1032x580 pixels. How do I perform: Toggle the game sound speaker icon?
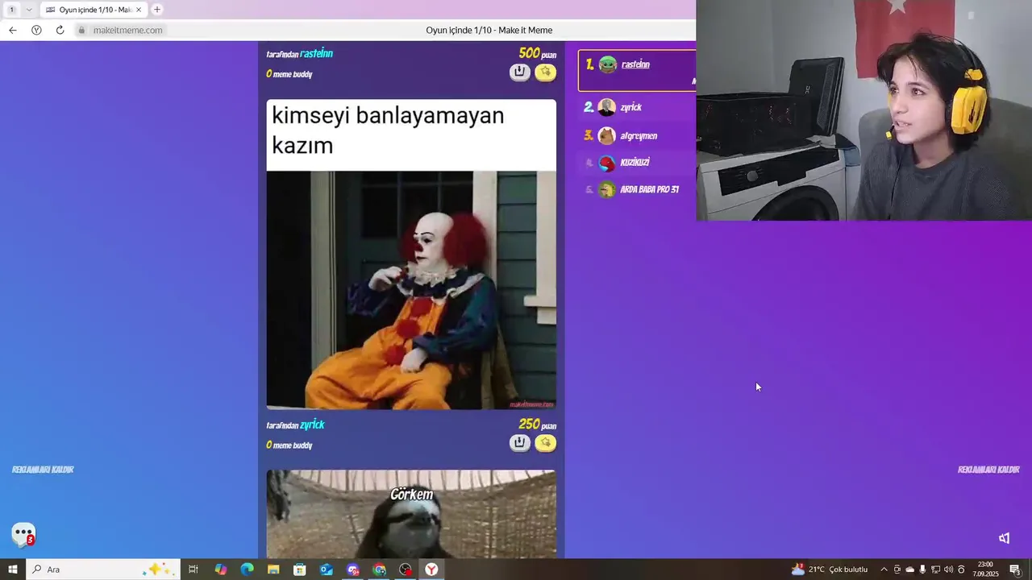[1005, 538]
